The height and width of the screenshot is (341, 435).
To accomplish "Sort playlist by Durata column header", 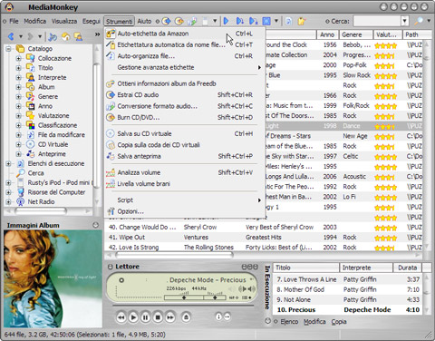I will (407, 268).
